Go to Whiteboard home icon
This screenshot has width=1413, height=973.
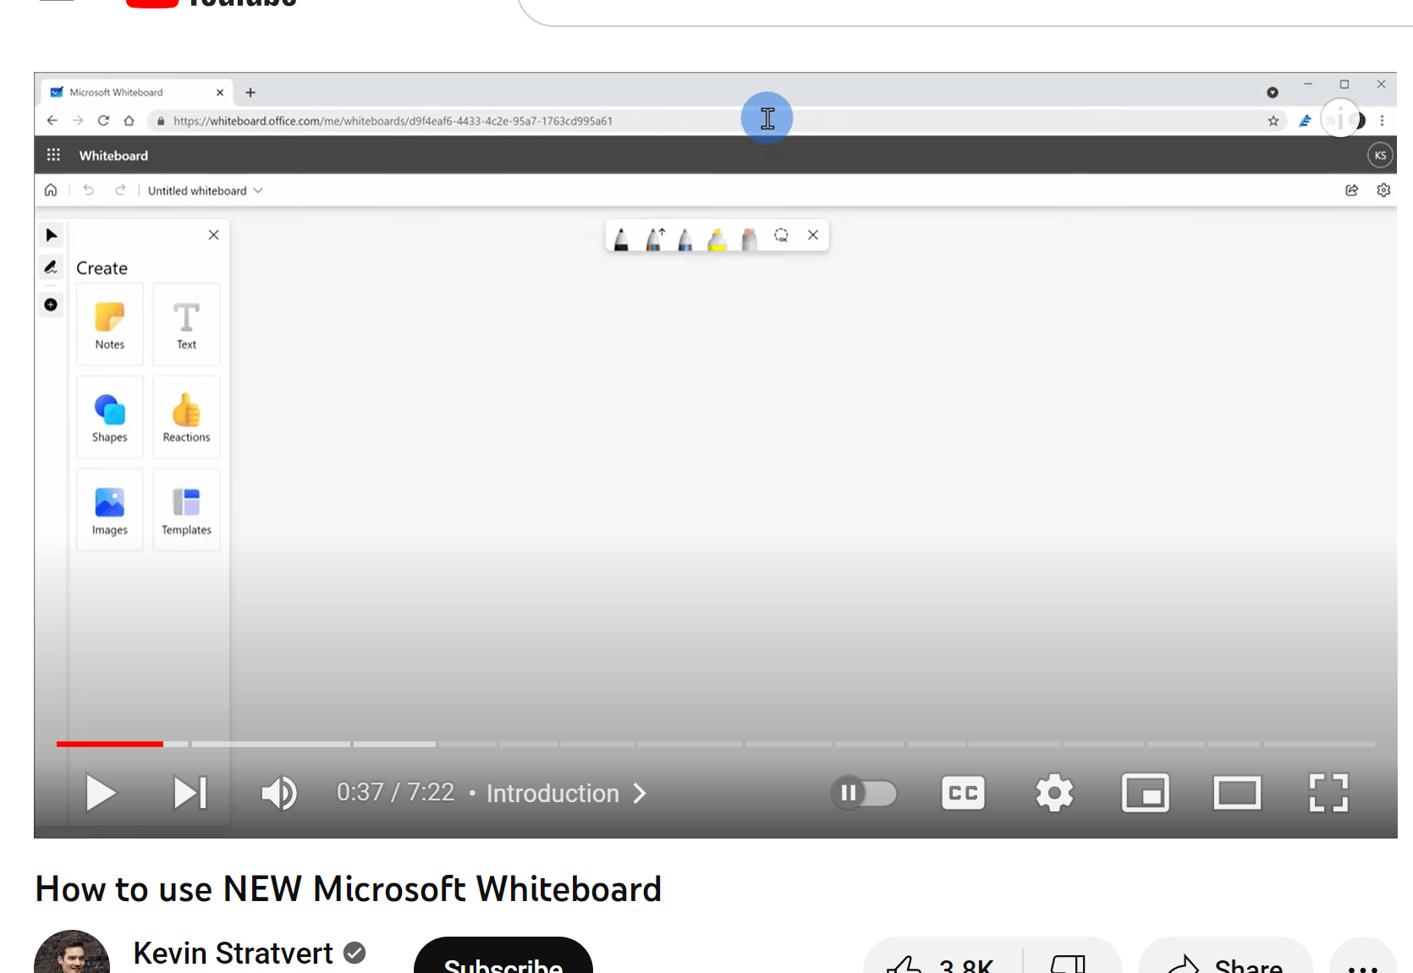click(51, 190)
